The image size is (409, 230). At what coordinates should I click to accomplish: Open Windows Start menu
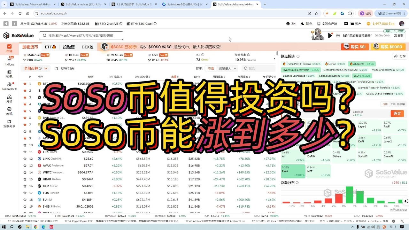[x=4, y=227]
